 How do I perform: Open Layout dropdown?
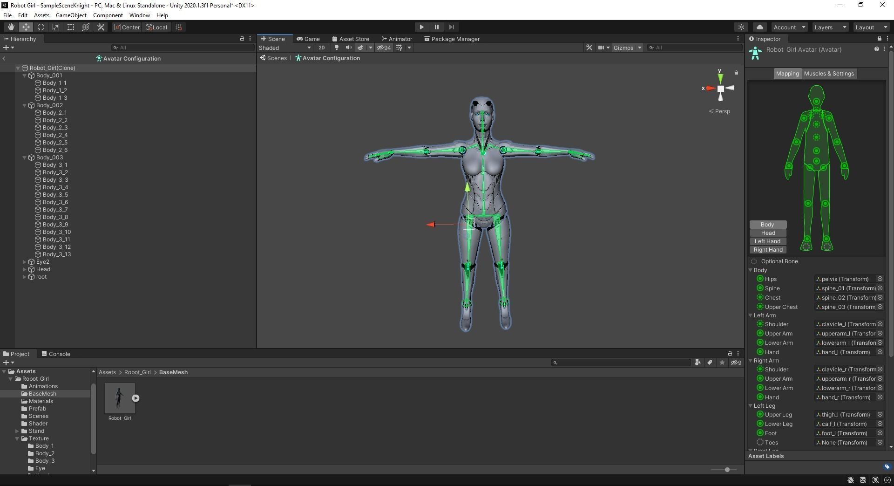point(871,27)
